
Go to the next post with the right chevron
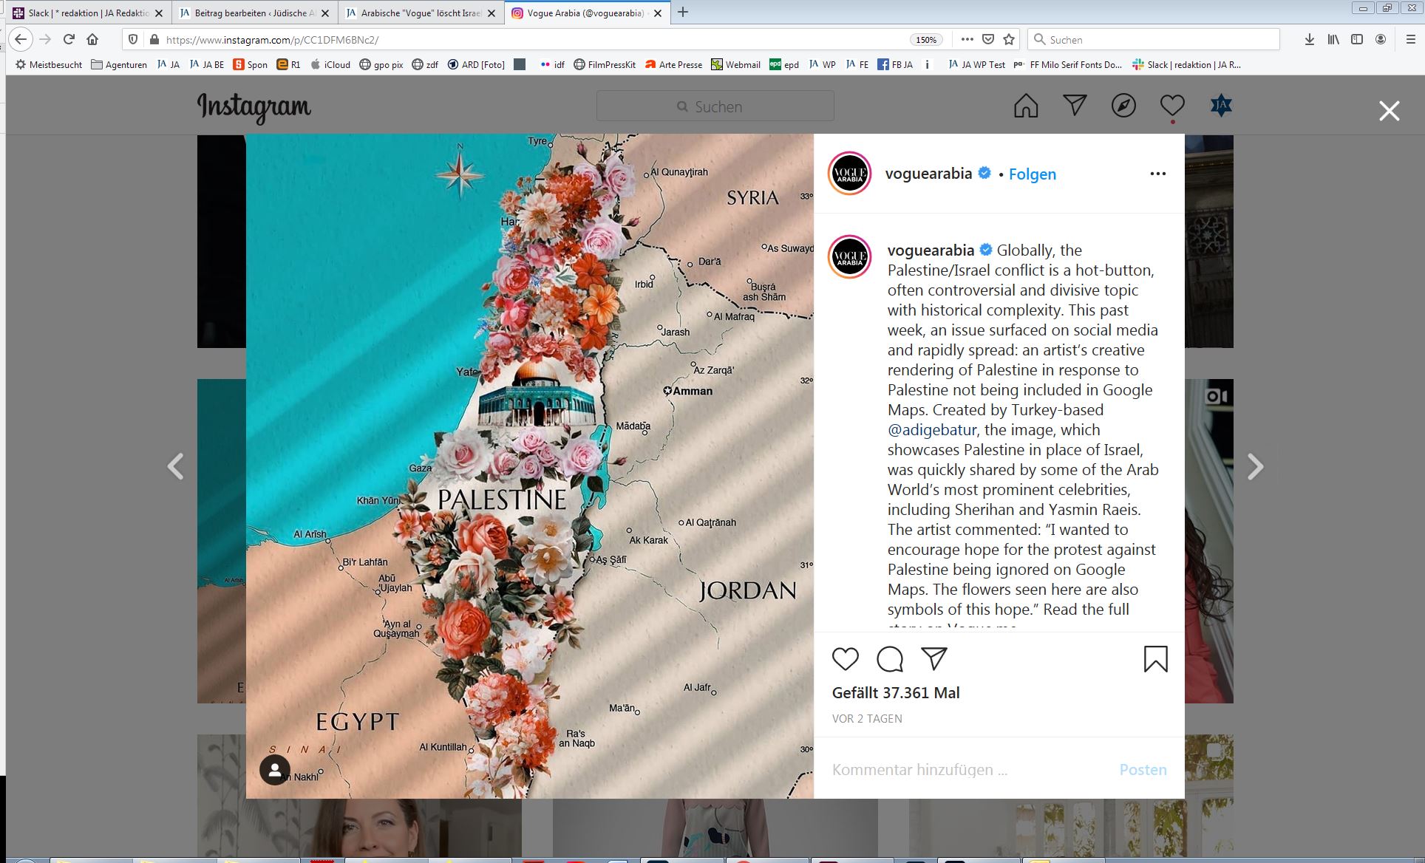click(1255, 466)
